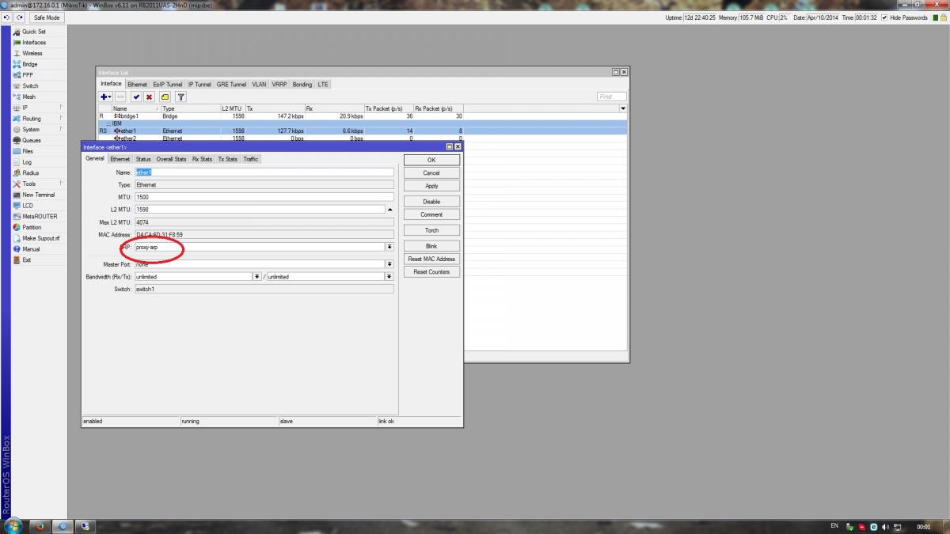
Task: Click the Redo arrow in top toolbar
Action: [19, 17]
